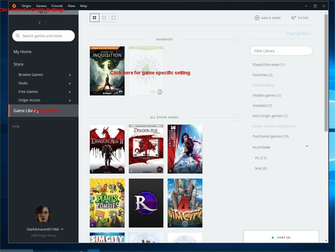Click the Filter Library input field
This screenshot has height=252, width=335.
[x=281, y=51]
